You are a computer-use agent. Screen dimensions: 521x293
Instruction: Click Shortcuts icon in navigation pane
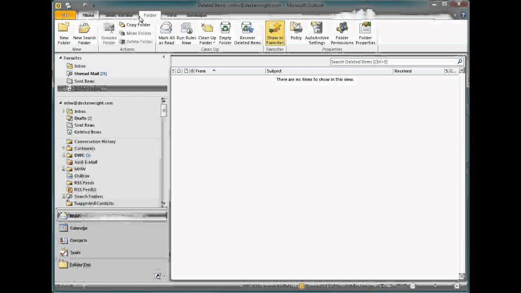click(x=158, y=276)
